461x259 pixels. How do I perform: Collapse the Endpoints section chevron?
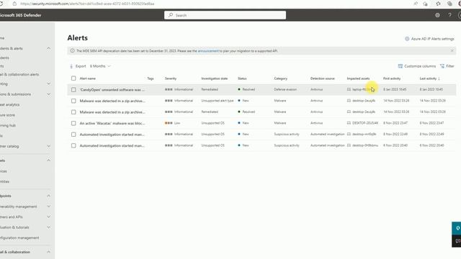[48, 196]
